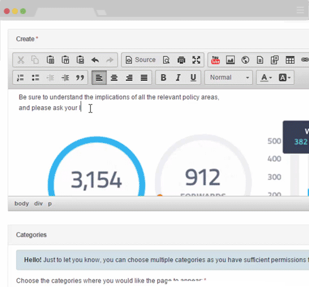Viewport: 309px width, 287px height.
Task: Center align the text
Action: click(114, 78)
